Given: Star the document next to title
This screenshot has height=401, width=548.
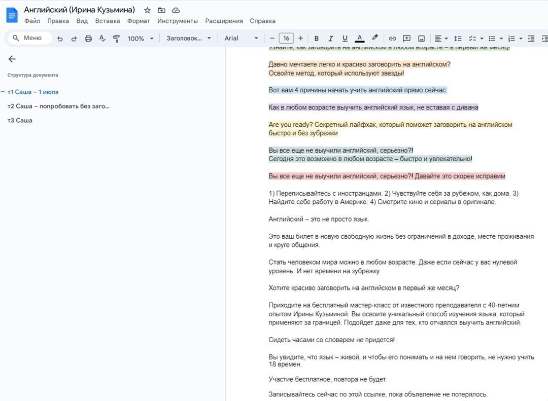Looking at the screenshot, I should point(147,10).
